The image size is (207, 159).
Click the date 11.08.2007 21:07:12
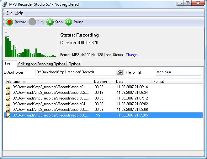tap(132, 98)
